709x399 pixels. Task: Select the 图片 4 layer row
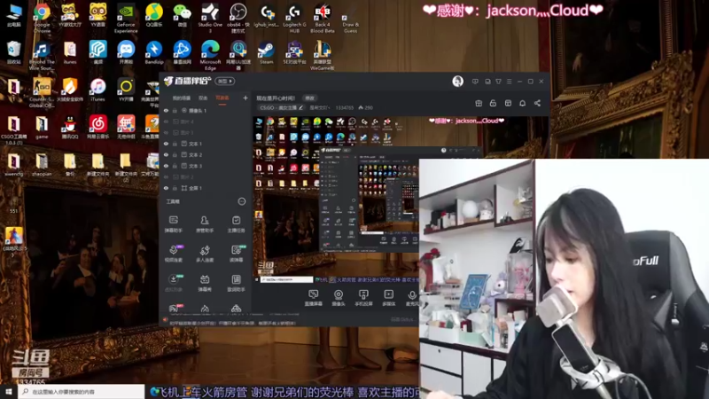206,121
